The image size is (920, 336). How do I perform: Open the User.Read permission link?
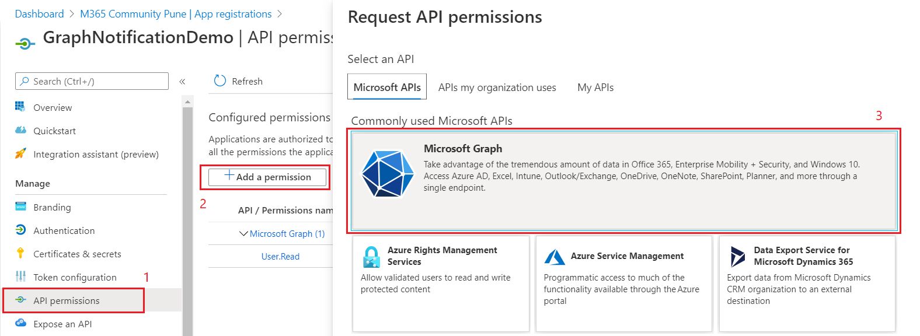click(280, 257)
